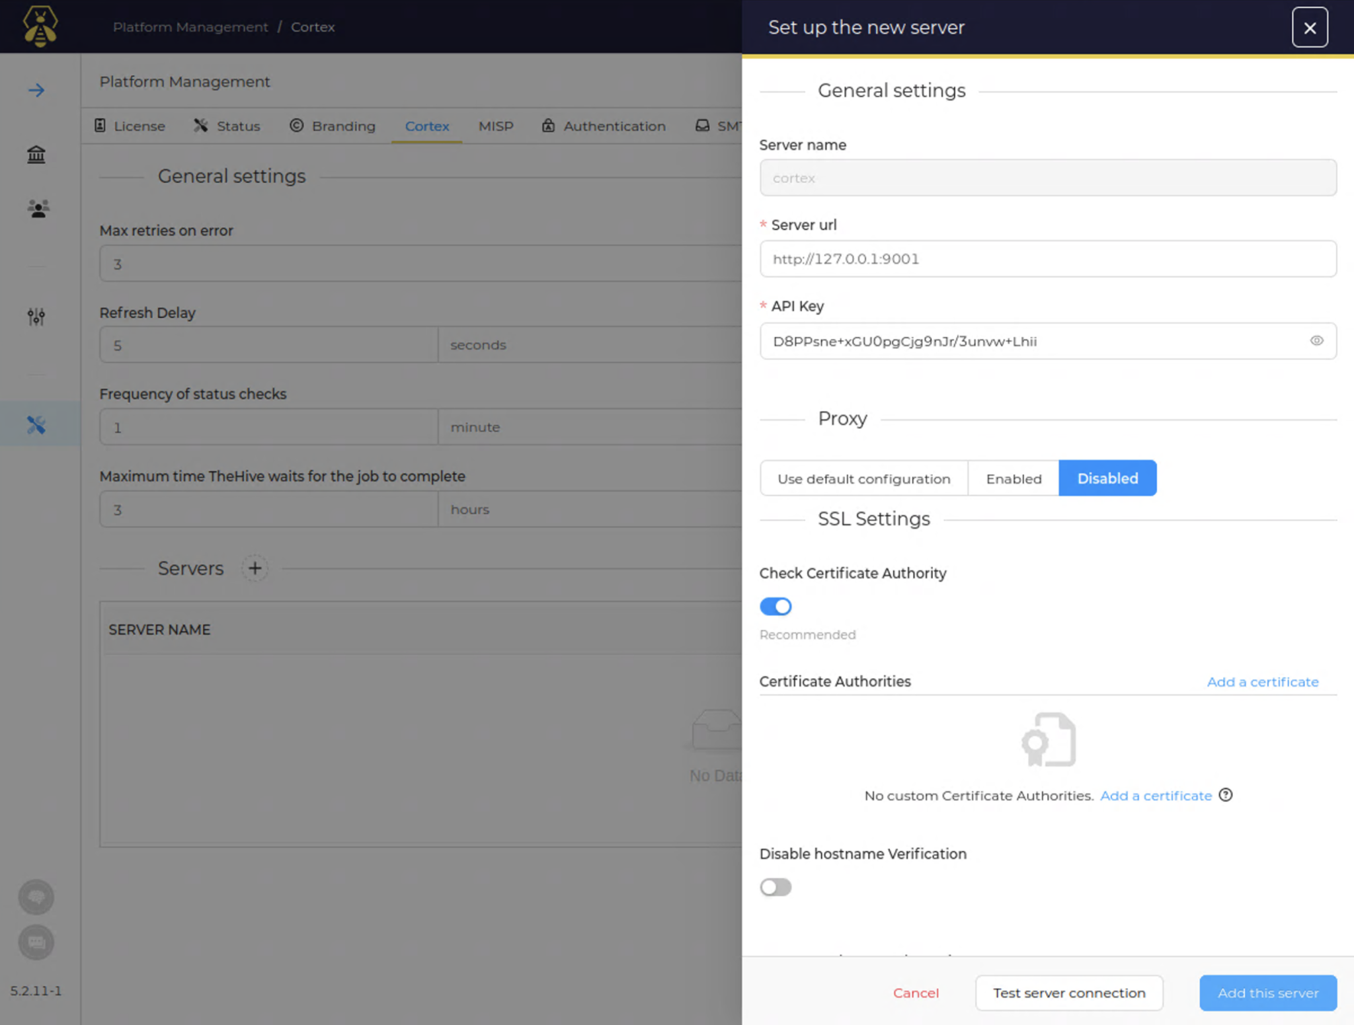Click Add this server
Screen dimensions: 1354x1025
pos(1267,993)
